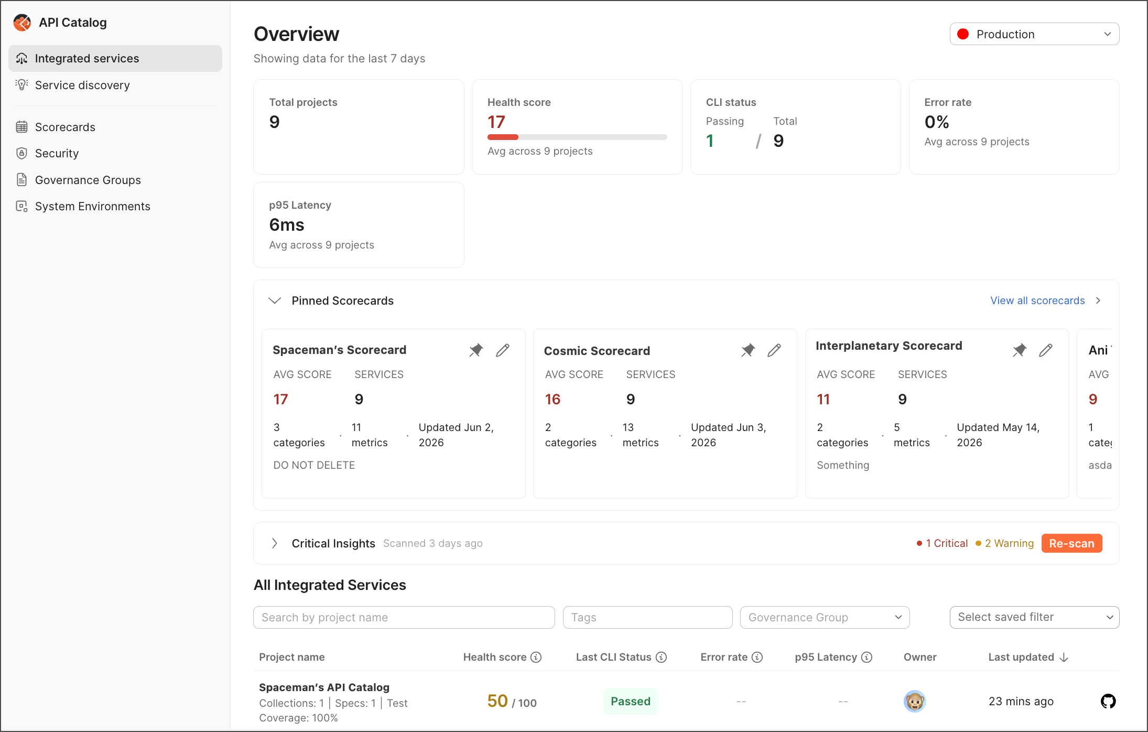Expand the Critical Insights section
Screen dimensions: 1148x732
(x=275, y=543)
